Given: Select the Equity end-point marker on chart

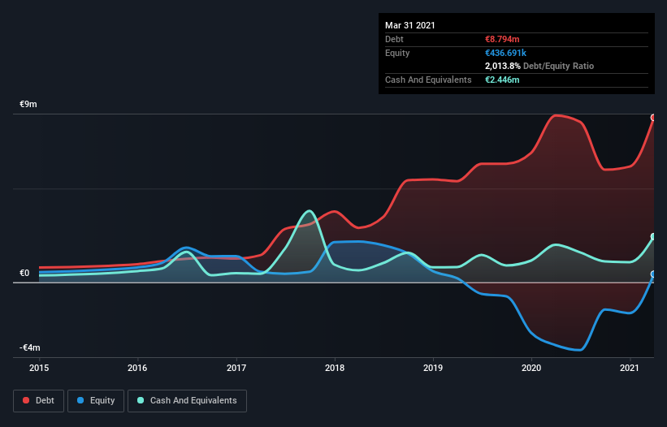Looking at the screenshot, I should (653, 274).
